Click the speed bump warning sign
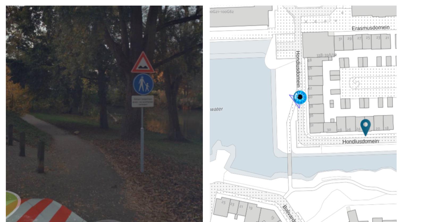The image size is (424, 222). point(143,62)
